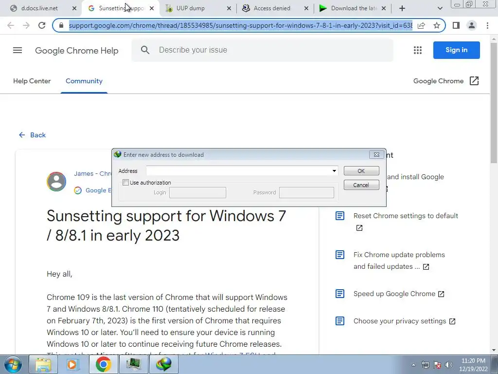Click the volume speaker tray icon
The image size is (498, 374).
[x=449, y=365]
